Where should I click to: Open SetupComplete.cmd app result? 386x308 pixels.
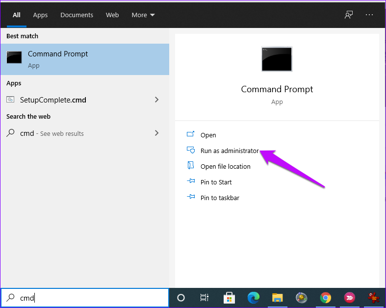85,100
